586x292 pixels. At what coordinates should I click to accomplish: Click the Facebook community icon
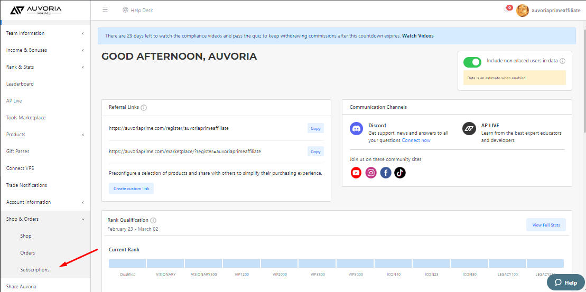coord(386,173)
